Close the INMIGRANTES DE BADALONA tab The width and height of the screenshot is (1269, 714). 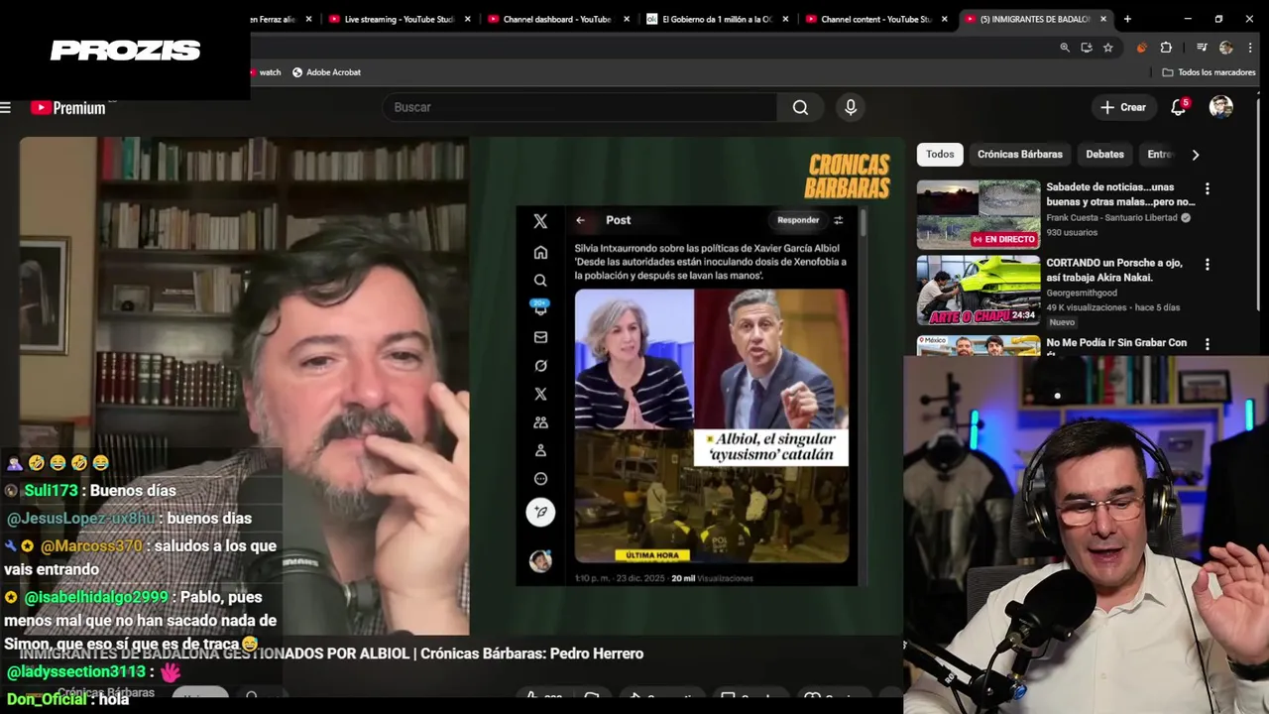click(x=1103, y=19)
